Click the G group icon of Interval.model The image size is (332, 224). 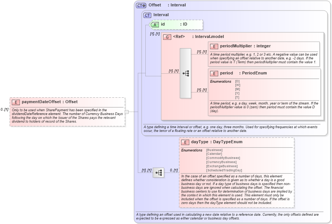(x=167, y=37)
